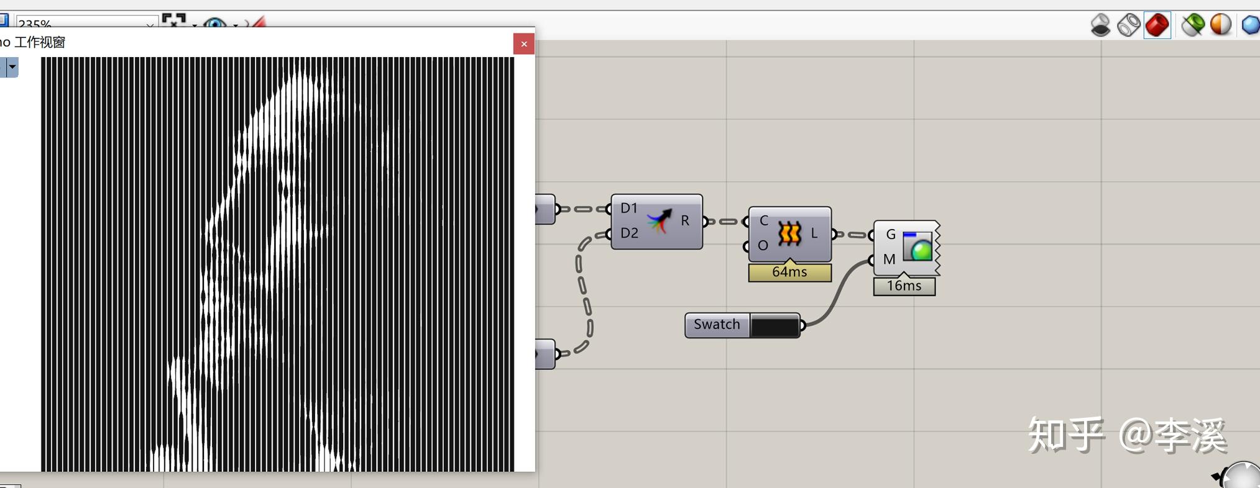The image size is (1260, 488).
Task: Click the 64ms profiler badge
Action: coord(789,273)
